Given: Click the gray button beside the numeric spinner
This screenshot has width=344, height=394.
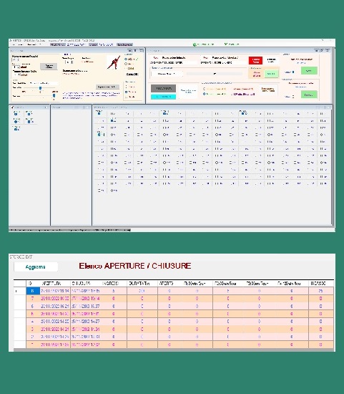Looking at the screenshot, I should coord(49,67).
